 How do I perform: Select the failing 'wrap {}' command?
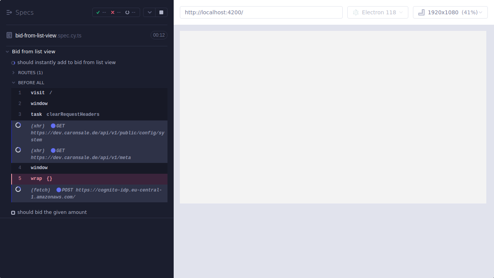(40, 178)
